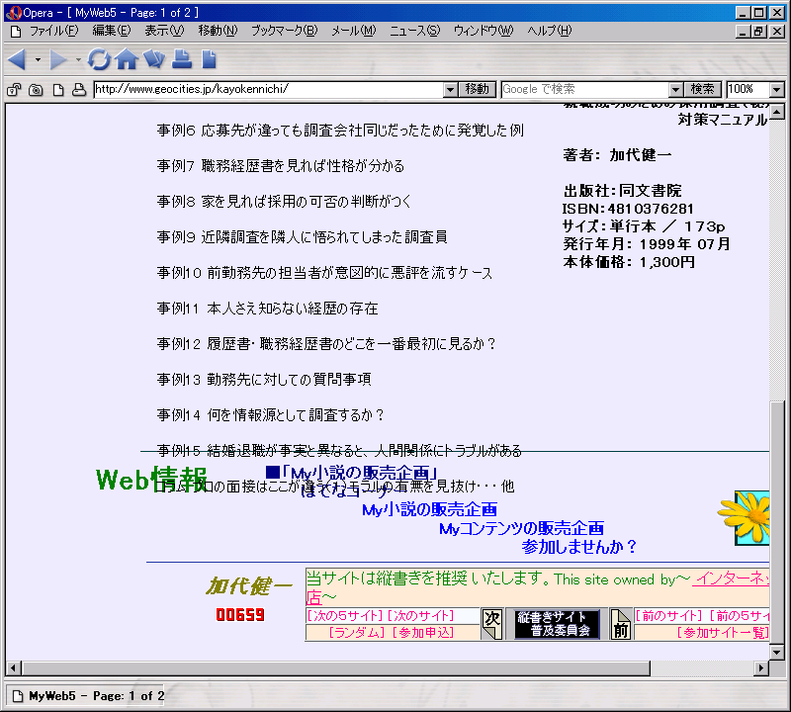Open the 編集(E) menu
The height and width of the screenshot is (712, 791).
[x=112, y=31]
